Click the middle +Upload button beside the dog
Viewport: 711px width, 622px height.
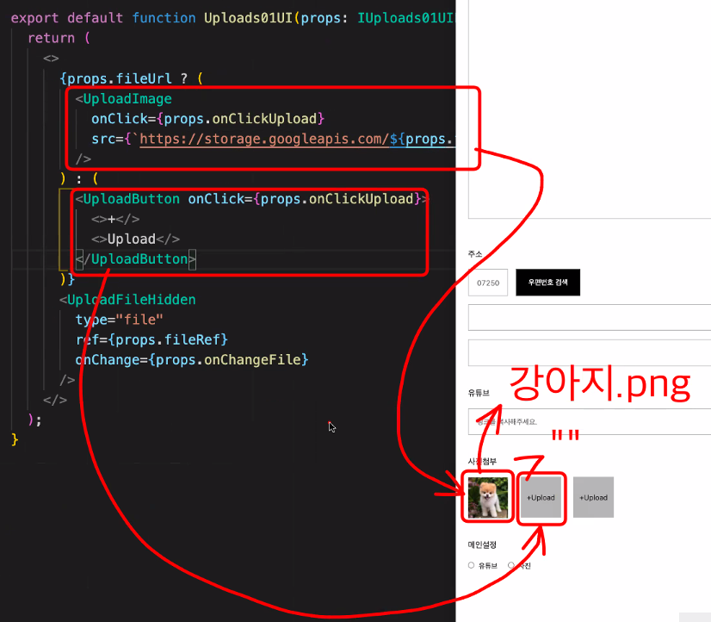point(541,497)
